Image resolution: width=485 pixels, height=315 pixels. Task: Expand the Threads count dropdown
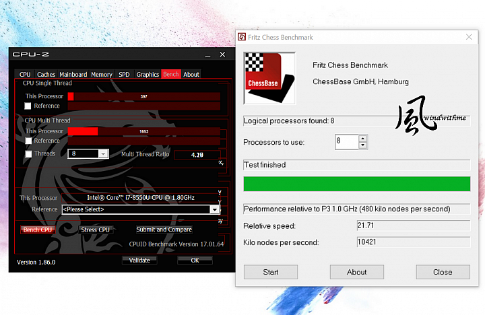(103, 153)
